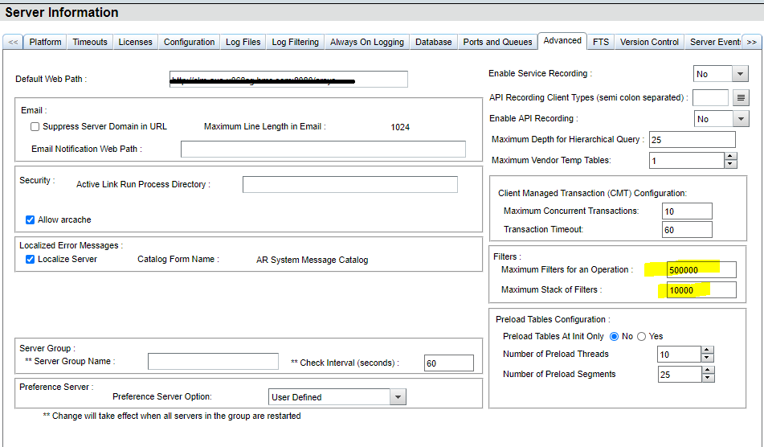764x447 pixels.
Task: Open Enable API Recording dropdown
Action: (741, 119)
